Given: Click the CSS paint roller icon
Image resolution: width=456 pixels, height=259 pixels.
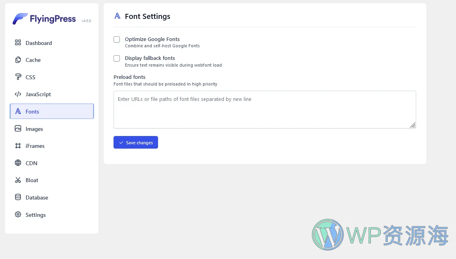Looking at the screenshot, I should pos(18,77).
